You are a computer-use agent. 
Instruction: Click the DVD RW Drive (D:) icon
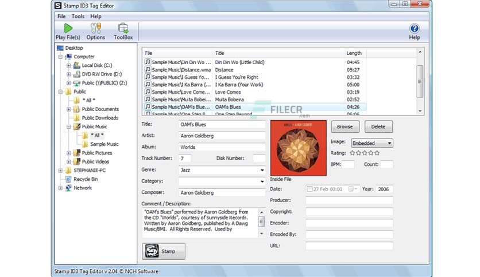tap(77, 74)
